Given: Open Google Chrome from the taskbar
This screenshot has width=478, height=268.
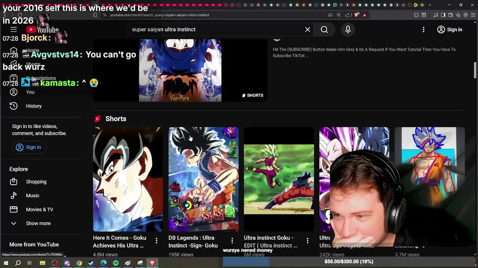Looking at the screenshot, I should (x=79, y=263).
